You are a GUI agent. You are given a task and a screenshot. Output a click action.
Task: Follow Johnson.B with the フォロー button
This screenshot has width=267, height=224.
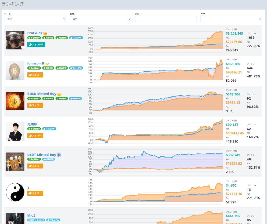point(35,75)
